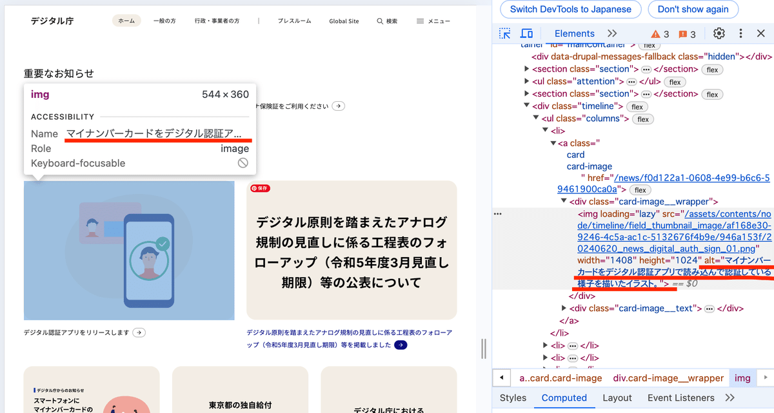The height and width of the screenshot is (413, 774).
Task: Select div.card-image__wrapper breadcrumb
Action: 669,378
